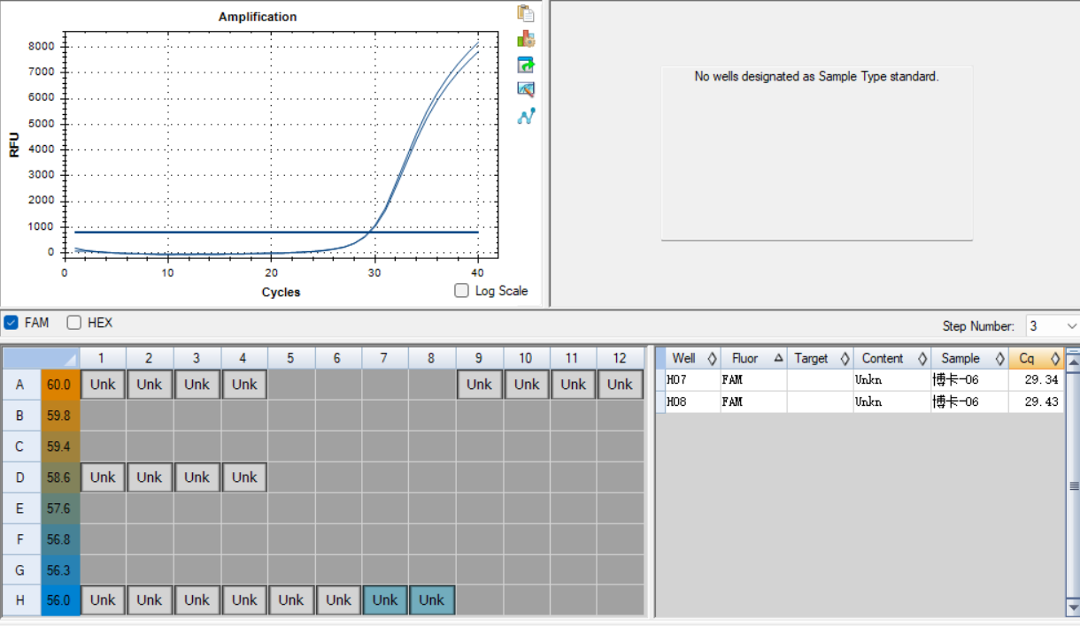
Task: Click the 57.6 temperature gradient cell
Action: click(x=59, y=508)
